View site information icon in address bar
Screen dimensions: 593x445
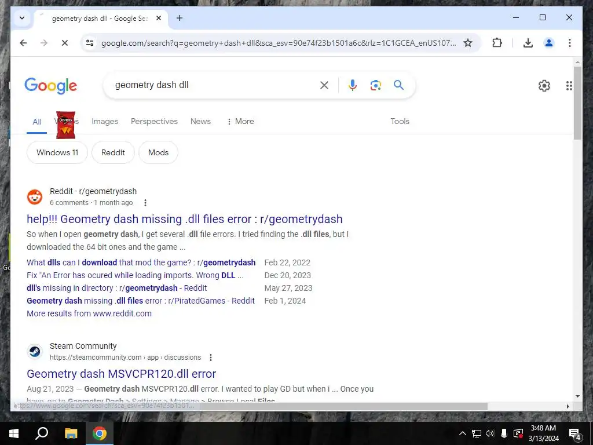tap(90, 43)
